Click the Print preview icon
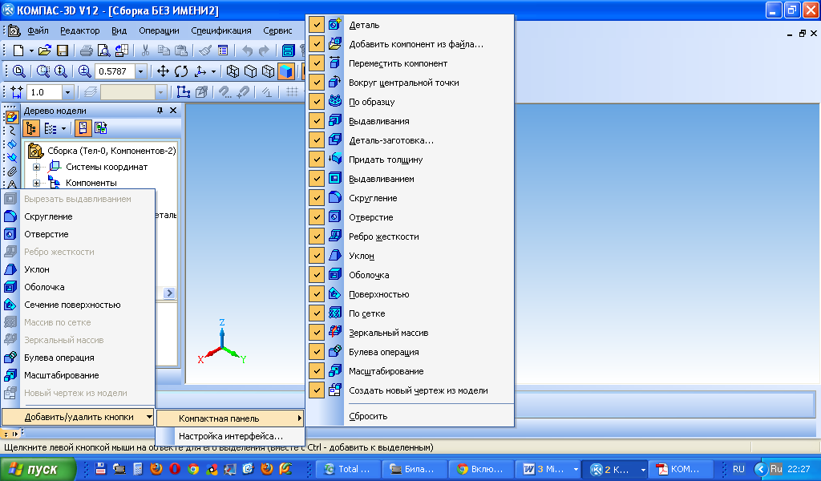The image size is (821, 481). pos(103,51)
